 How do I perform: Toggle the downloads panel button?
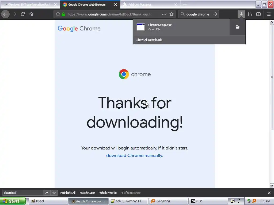(x=241, y=14)
